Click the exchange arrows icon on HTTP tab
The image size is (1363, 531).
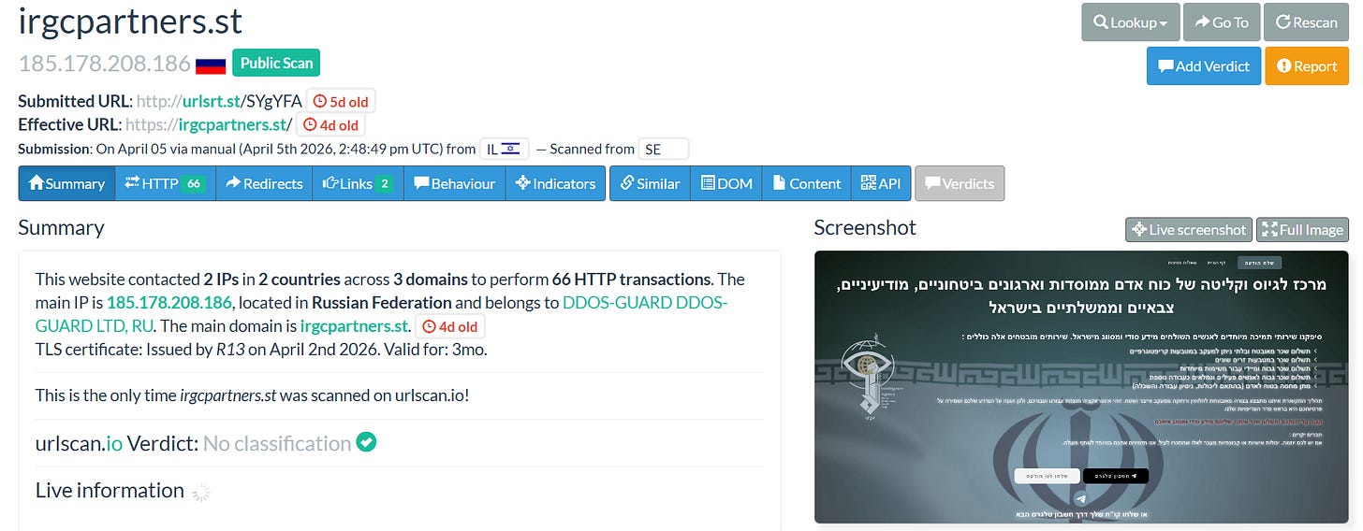[x=132, y=183]
